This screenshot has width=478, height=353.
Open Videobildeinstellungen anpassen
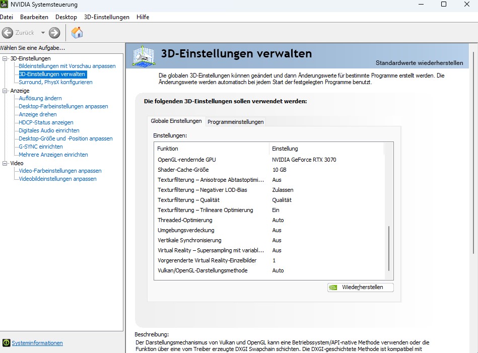click(57, 179)
